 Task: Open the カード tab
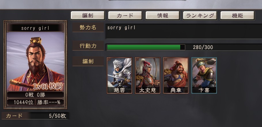tap(125, 16)
